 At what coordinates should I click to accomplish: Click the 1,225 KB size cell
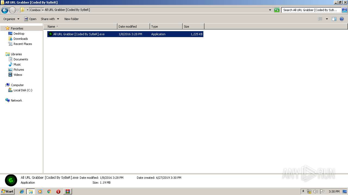[196, 34]
